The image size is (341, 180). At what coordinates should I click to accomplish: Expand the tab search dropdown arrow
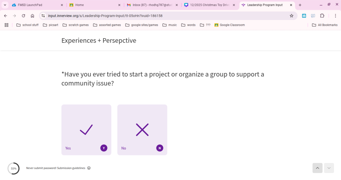(x=5, y=5)
